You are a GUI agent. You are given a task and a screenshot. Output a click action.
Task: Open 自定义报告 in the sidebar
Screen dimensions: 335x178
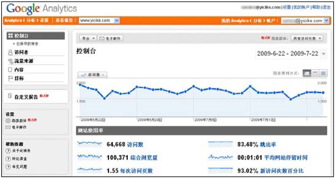(26, 97)
